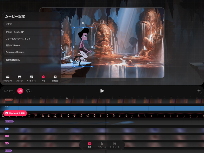The image size is (204, 153).
Task: Open 環境設定 preferences tab
Action: (55, 78)
